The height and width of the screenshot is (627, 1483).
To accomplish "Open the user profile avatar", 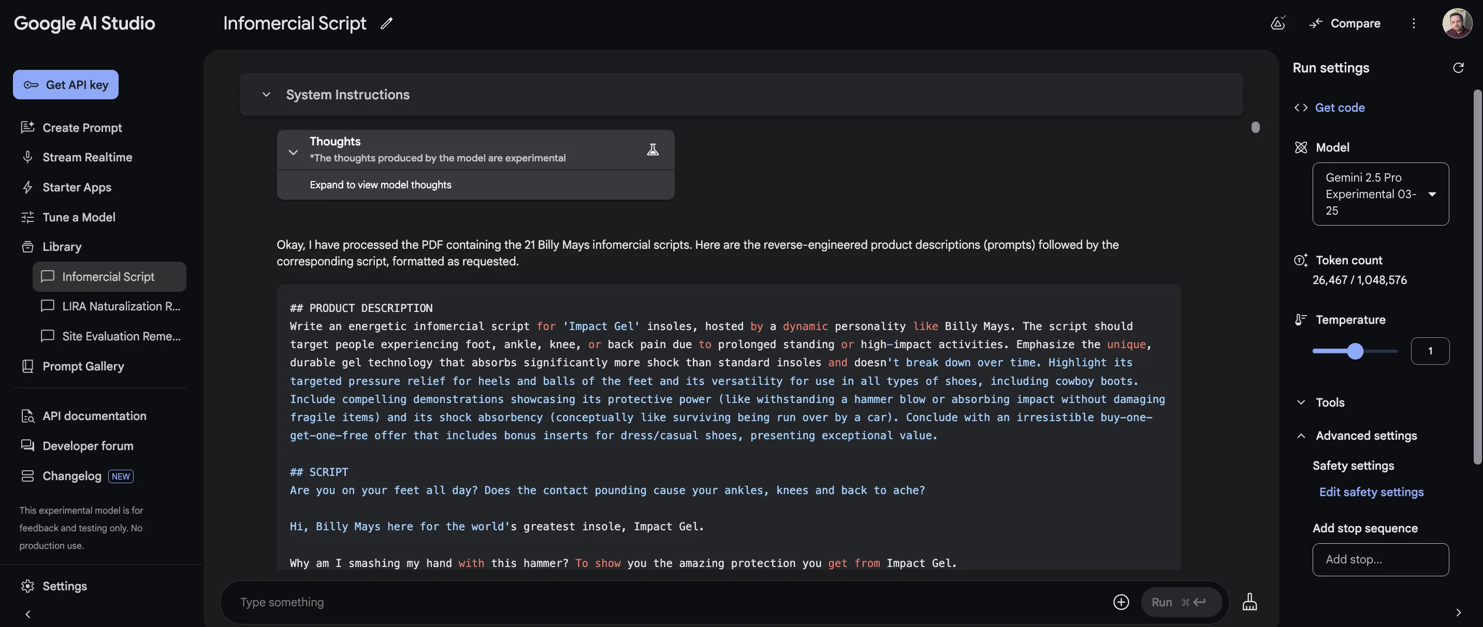I will pos(1457,24).
